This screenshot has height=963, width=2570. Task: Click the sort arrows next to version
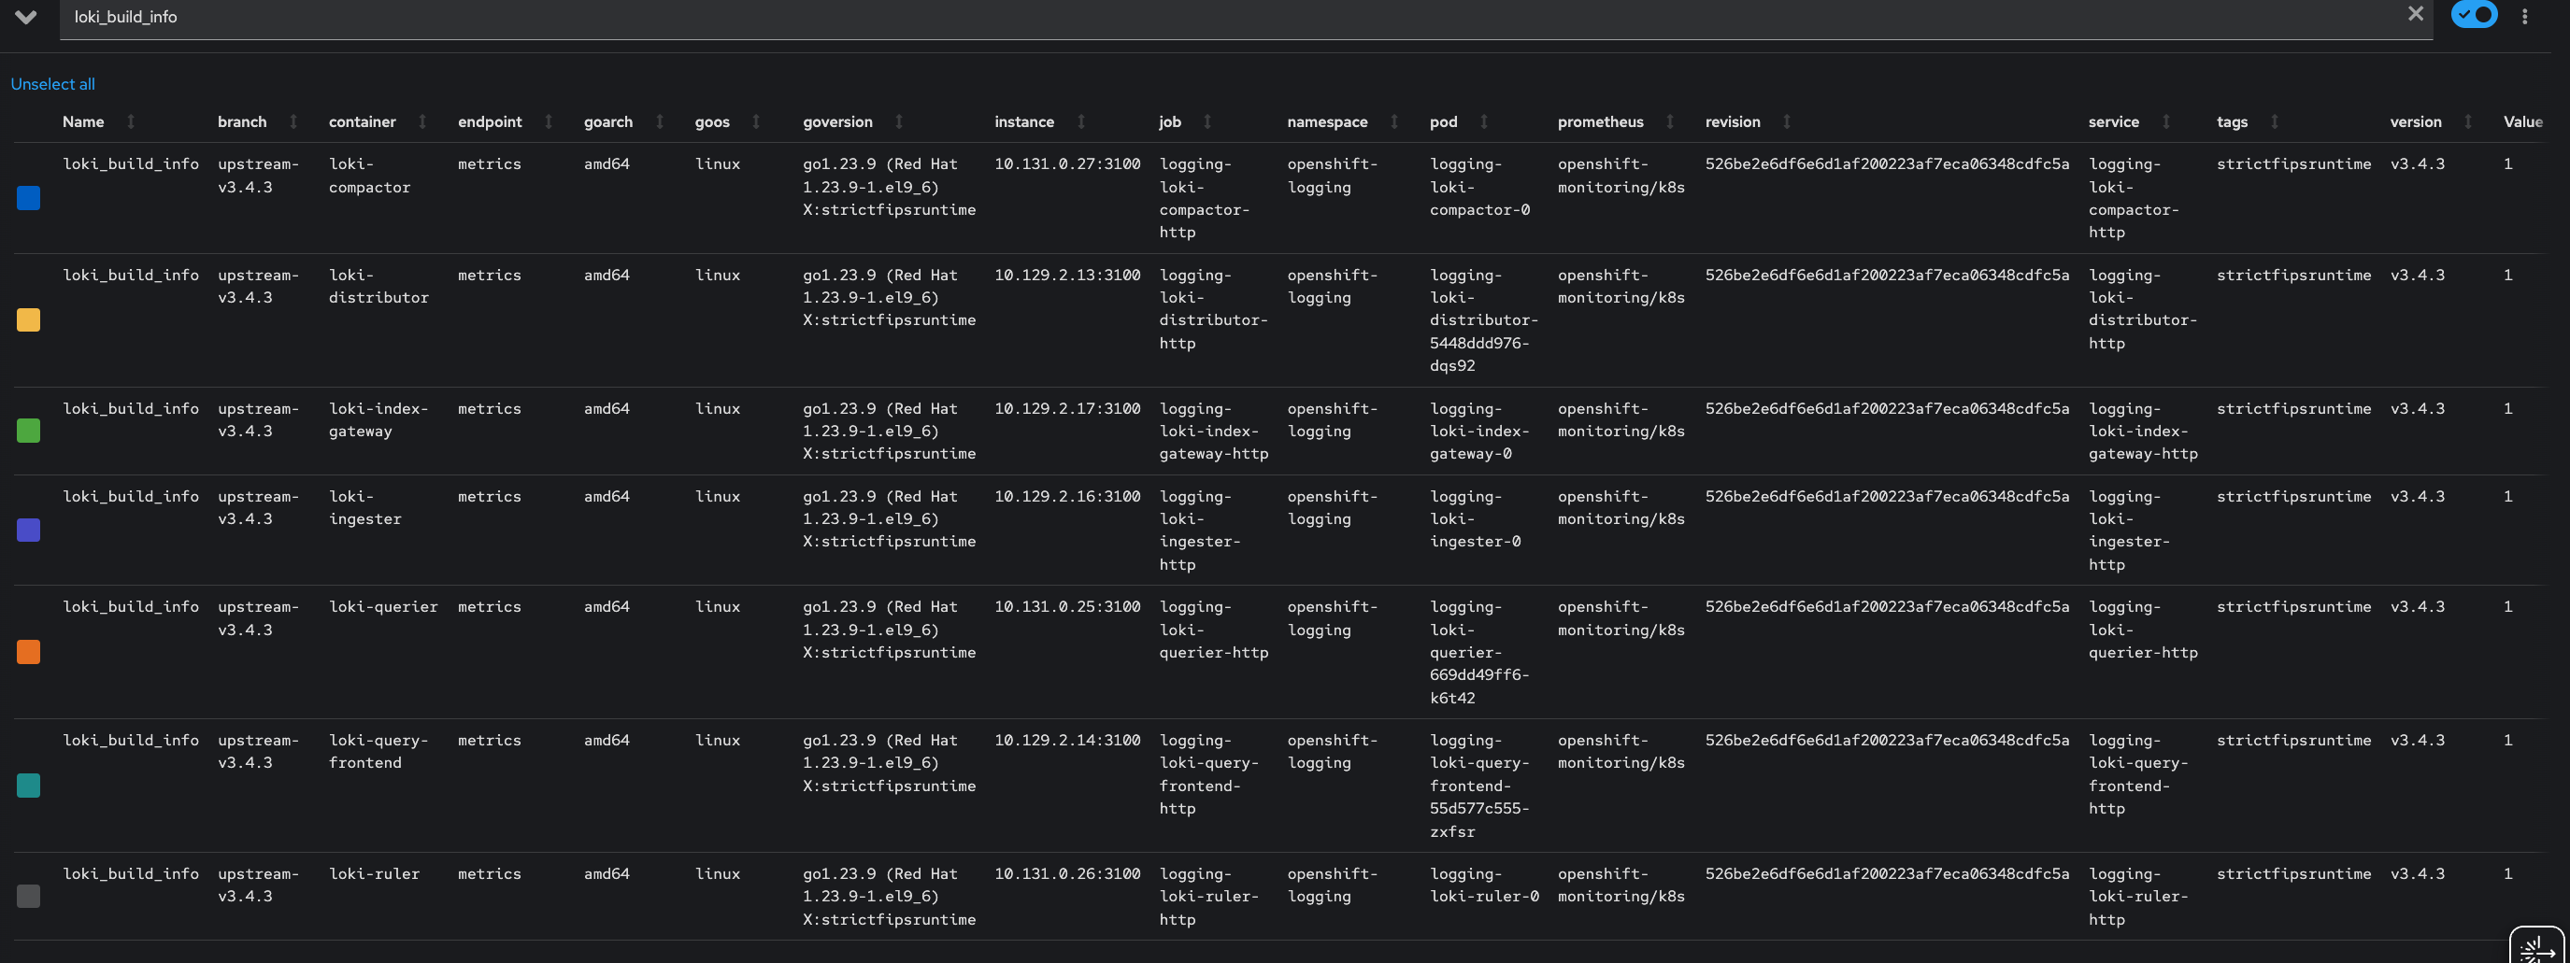[x=2467, y=121]
